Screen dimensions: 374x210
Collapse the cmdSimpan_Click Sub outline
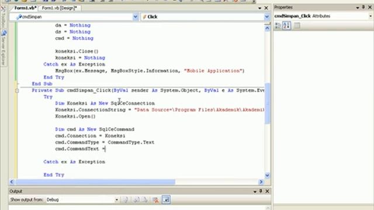(x=17, y=90)
